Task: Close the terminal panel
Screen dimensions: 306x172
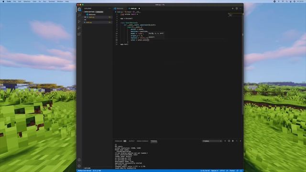Action: pyautogui.click(x=240, y=141)
